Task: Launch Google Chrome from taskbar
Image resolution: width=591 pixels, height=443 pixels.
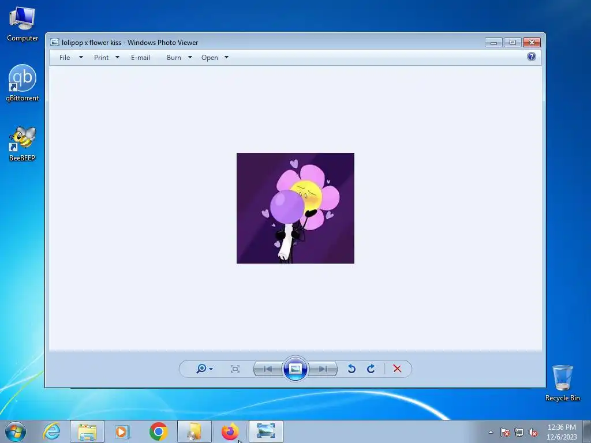Action: (158, 431)
